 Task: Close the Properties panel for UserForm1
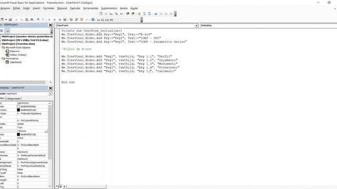pyautogui.click(x=51, y=88)
